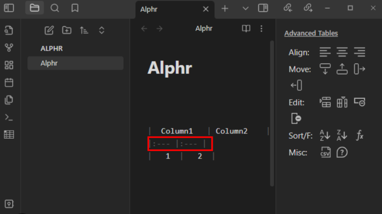The image size is (382, 214).
Task: Select the ALPHR vault title
Action: (52, 49)
